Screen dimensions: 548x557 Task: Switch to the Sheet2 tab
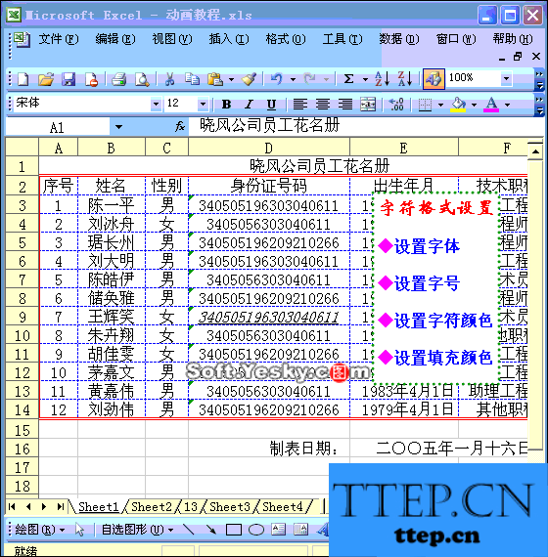[152, 506]
